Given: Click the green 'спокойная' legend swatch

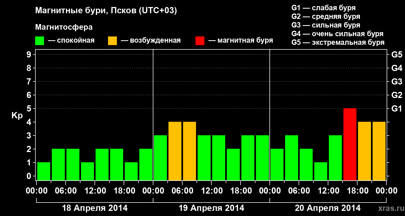Looking at the screenshot, I should click(39, 41).
